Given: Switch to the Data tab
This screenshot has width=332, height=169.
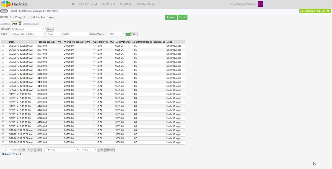Looking at the screenshot, I should pyautogui.click(x=16, y=24).
